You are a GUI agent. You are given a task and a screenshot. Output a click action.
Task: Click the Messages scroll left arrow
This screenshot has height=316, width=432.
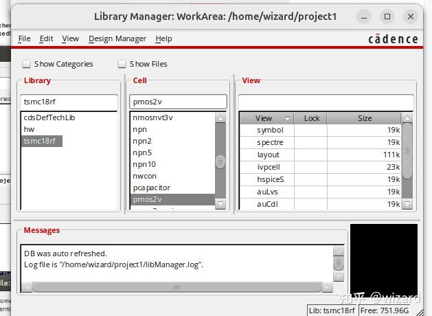coord(27,286)
